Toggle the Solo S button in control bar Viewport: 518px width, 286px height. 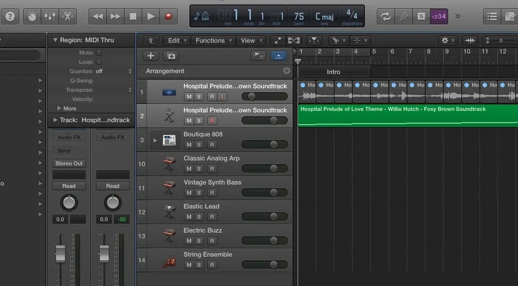pos(421,17)
